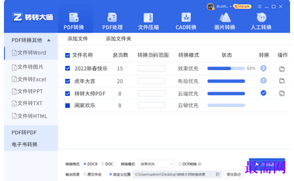The width and height of the screenshot is (294, 181).
Task: Click the conversion status icon for 2022新春快乐
Action: click(x=263, y=68)
